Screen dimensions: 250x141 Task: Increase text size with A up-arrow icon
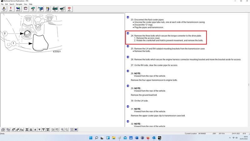(x=13, y=129)
